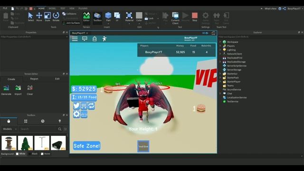This screenshot has width=304, height=171.
Task: Expand the StarterGui node
Action: click(x=220, y=74)
